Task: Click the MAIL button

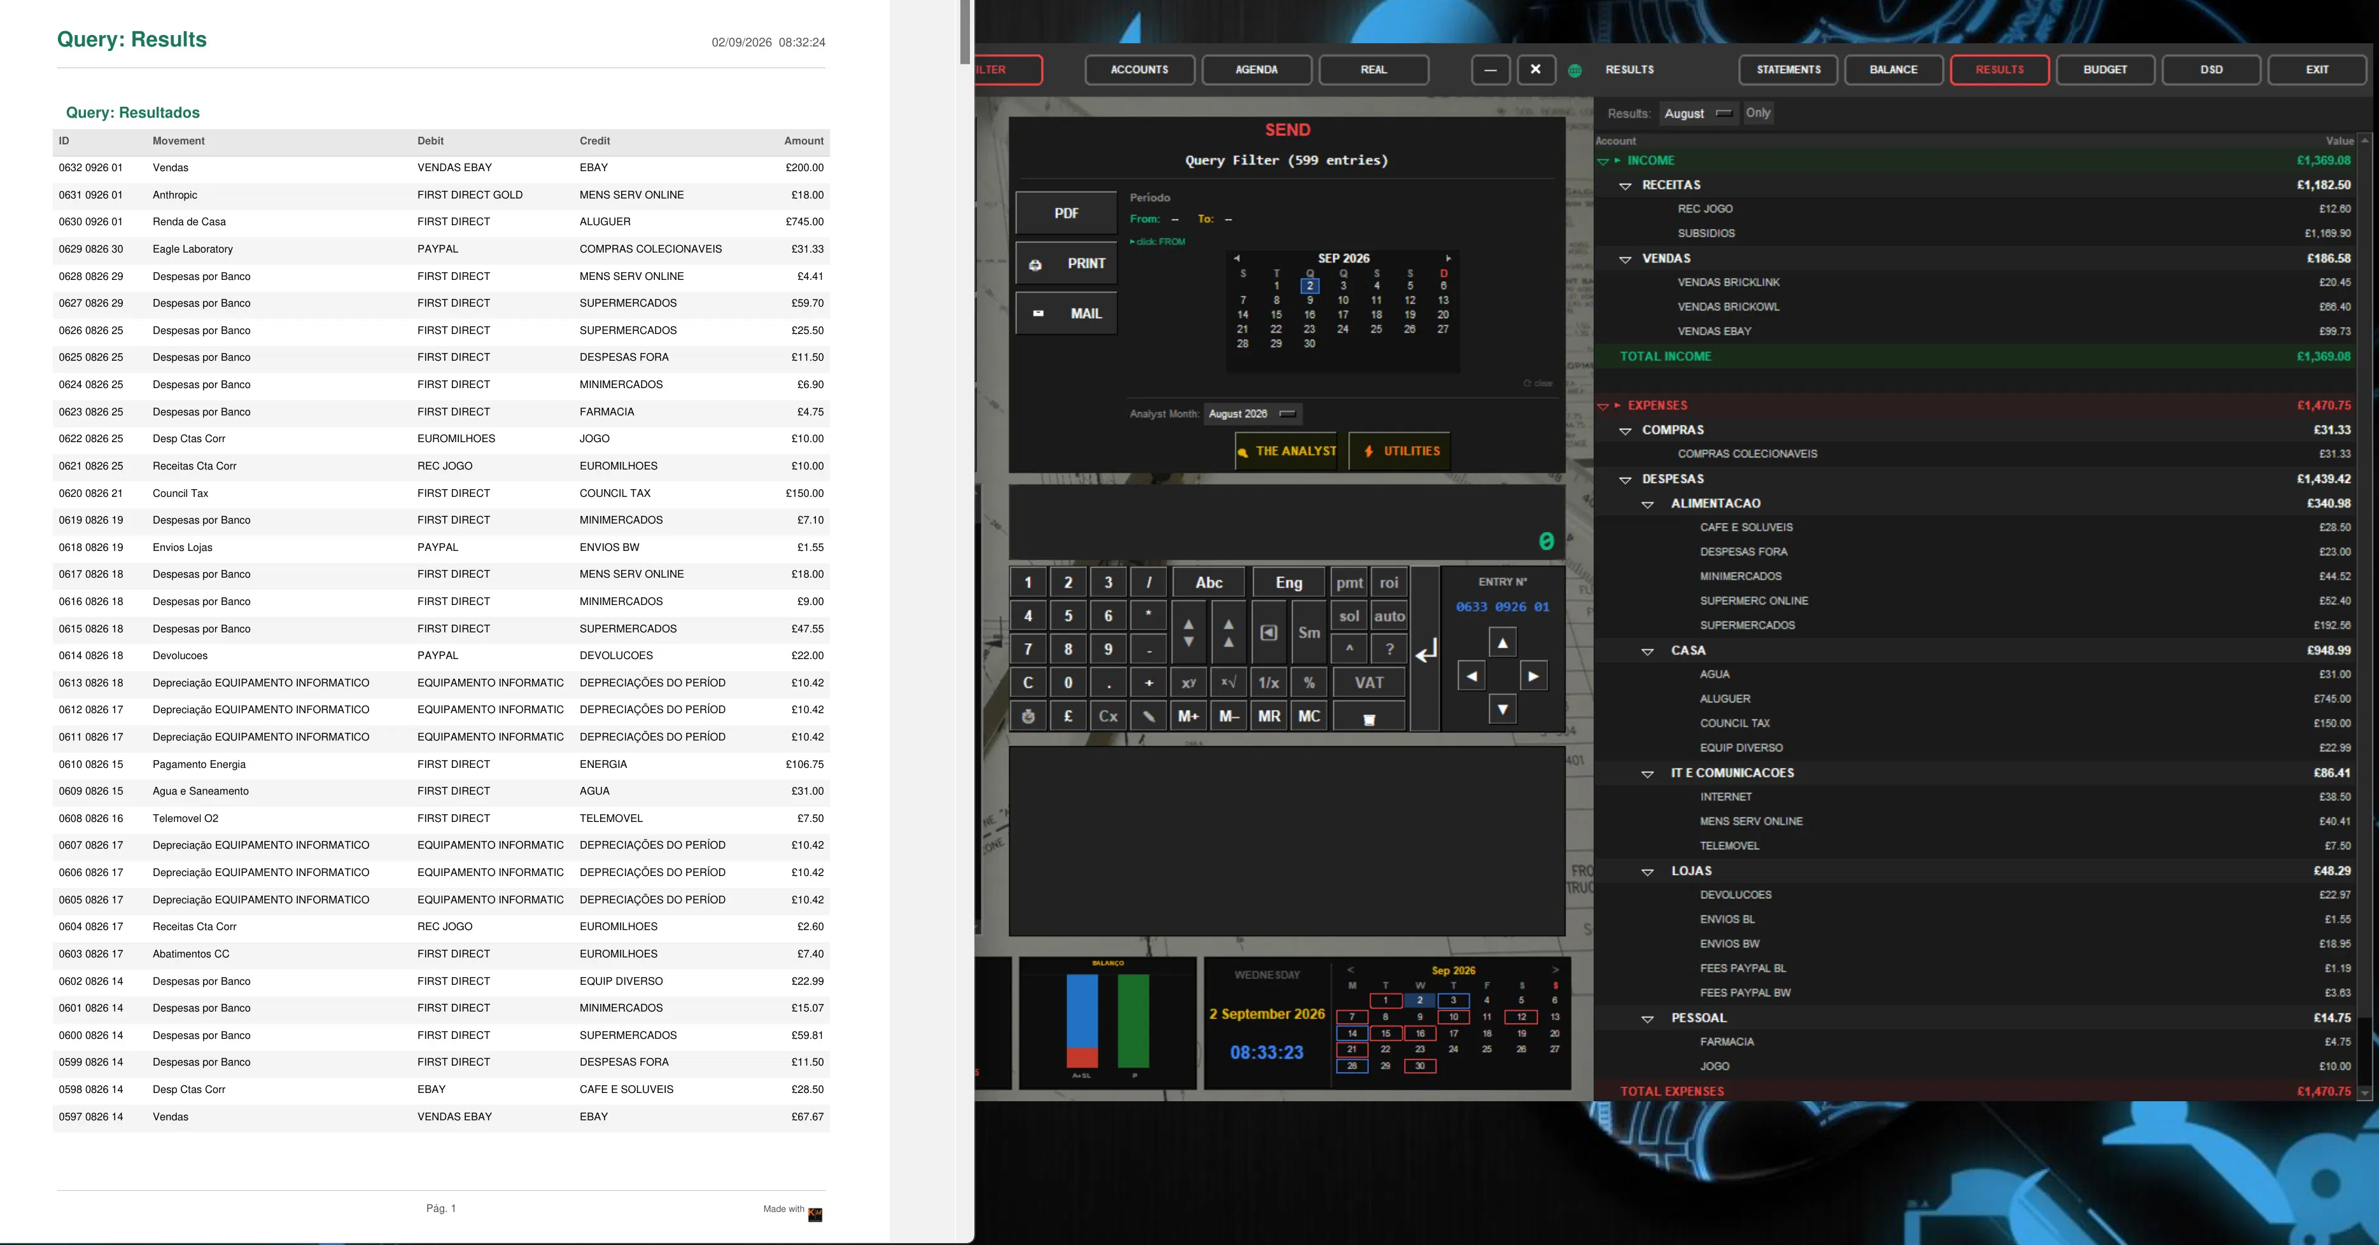Action: click(x=1066, y=314)
